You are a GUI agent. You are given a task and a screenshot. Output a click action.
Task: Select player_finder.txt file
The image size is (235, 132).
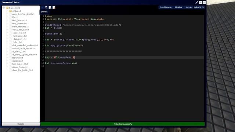point(20,67)
